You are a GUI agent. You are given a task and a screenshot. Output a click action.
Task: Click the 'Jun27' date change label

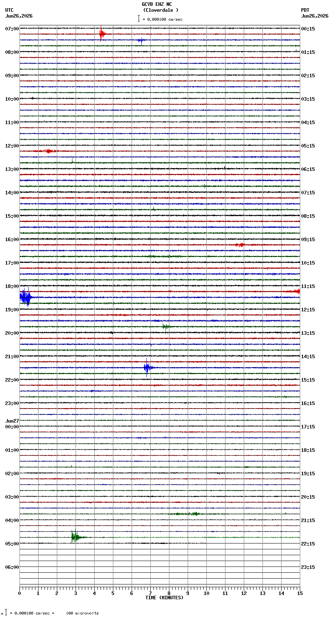pyautogui.click(x=12, y=421)
